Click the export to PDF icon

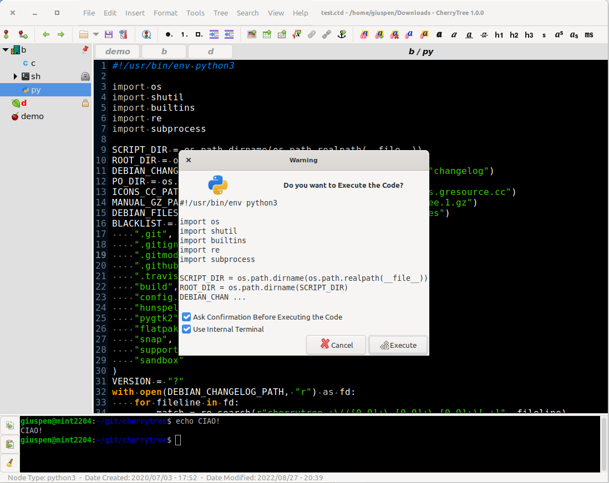pos(123,34)
